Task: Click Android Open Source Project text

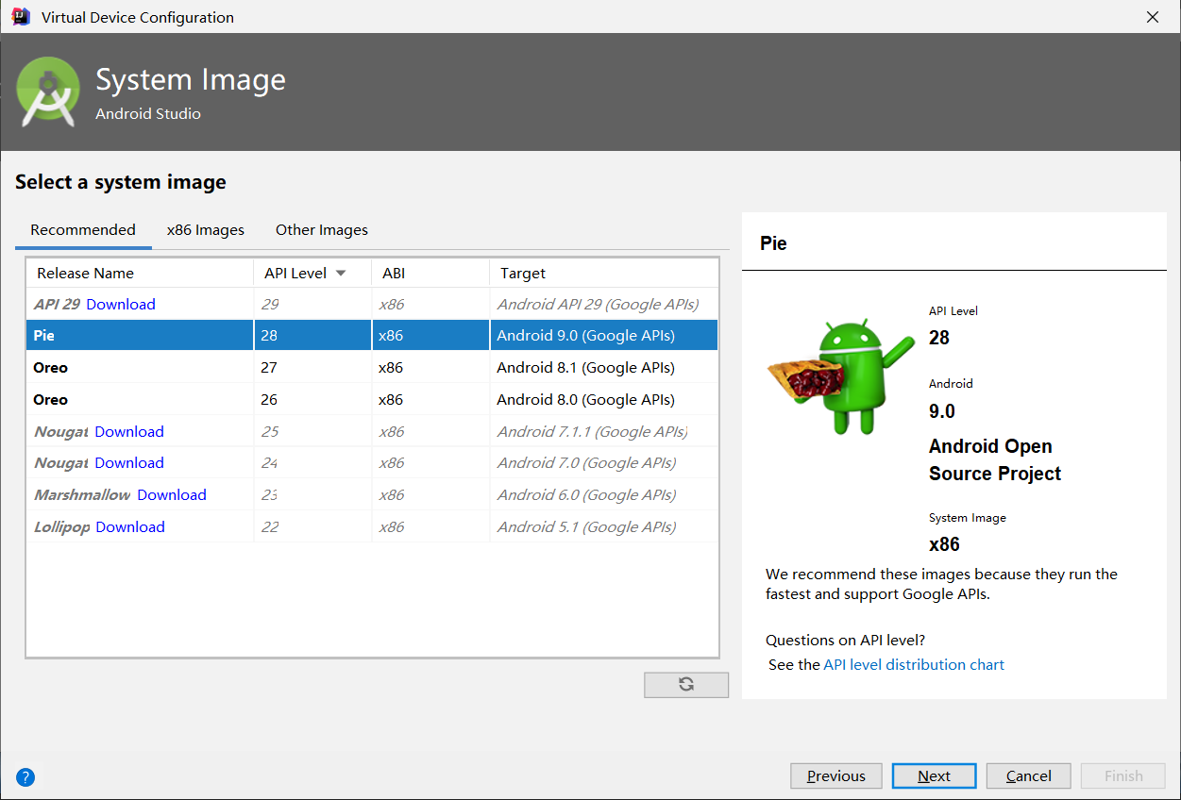Action: tap(995, 459)
